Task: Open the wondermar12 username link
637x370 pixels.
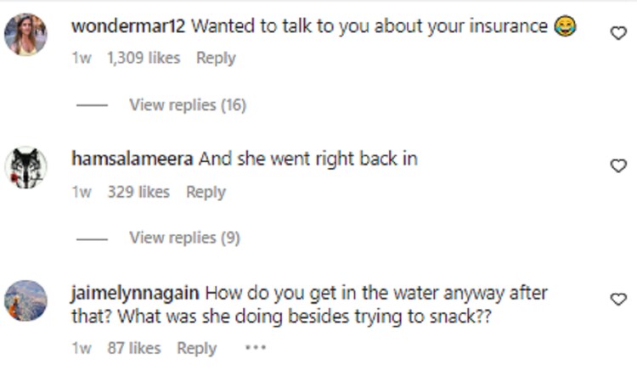Action: tap(128, 26)
